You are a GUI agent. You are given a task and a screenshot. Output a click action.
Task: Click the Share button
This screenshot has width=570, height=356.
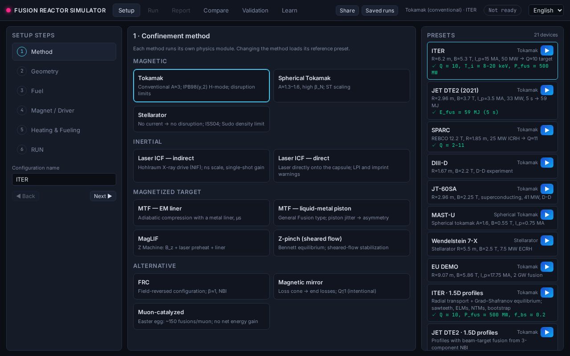347,10
